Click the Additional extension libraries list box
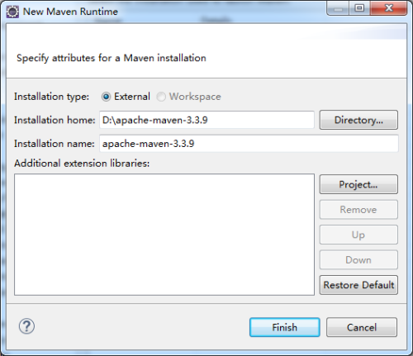This screenshot has width=413, height=356. pos(164,235)
